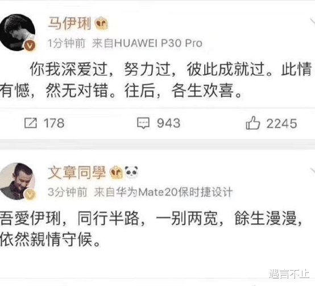
Task: Click the gold V verification badge on 文章同學's avatar
Action: tap(30, 194)
